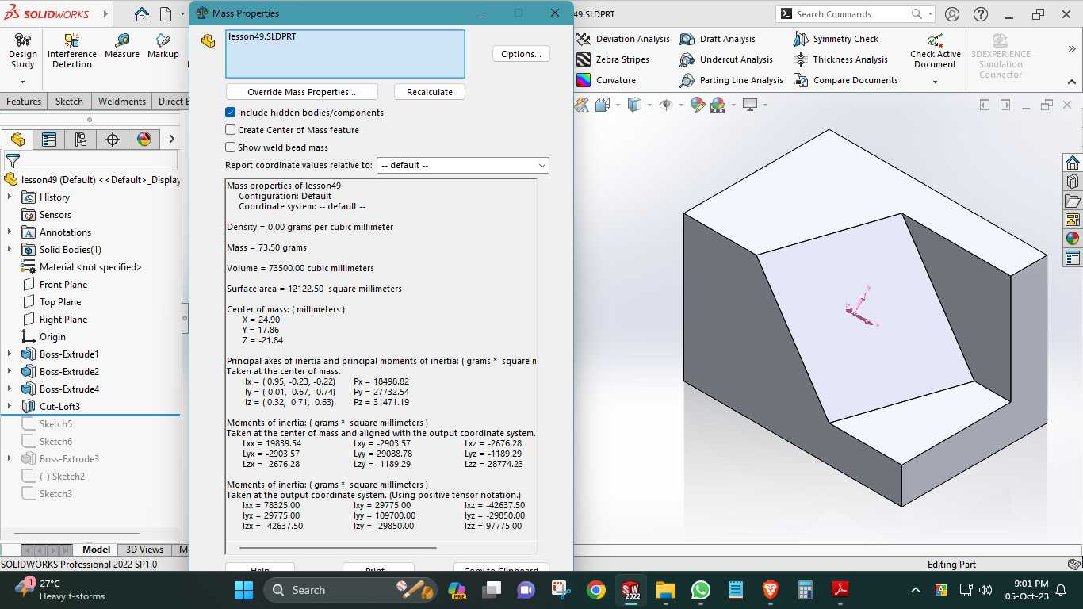Enable Zebra Stripes display

click(613, 59)
